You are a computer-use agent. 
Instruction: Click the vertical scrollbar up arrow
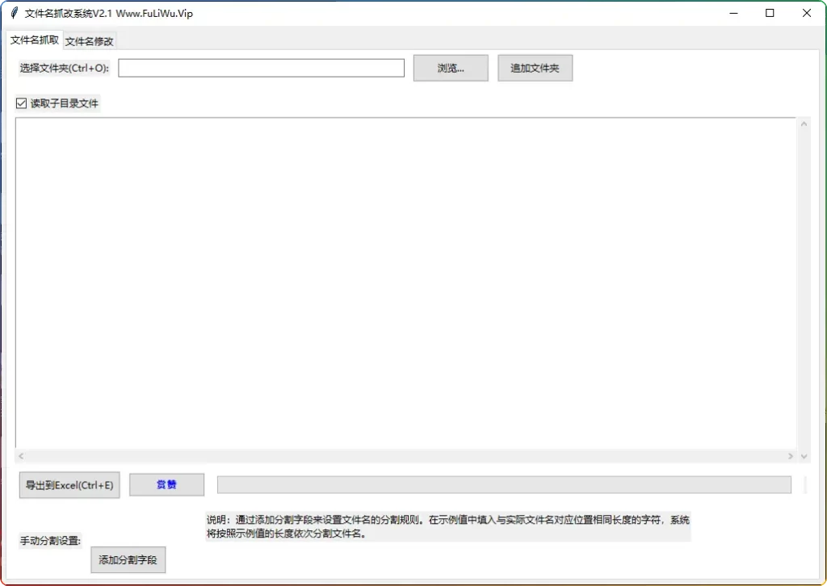coord(804,123)
